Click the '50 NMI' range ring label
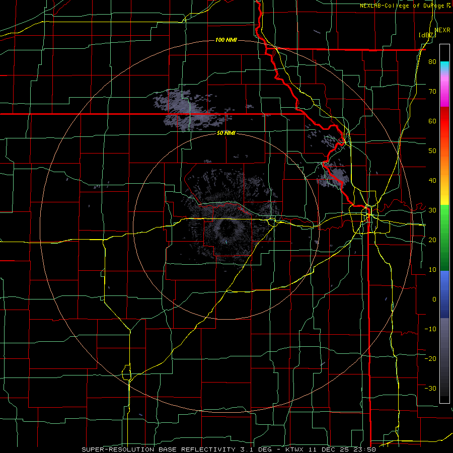The width and height of the screenshot is (453, 453). click(226, 133)
